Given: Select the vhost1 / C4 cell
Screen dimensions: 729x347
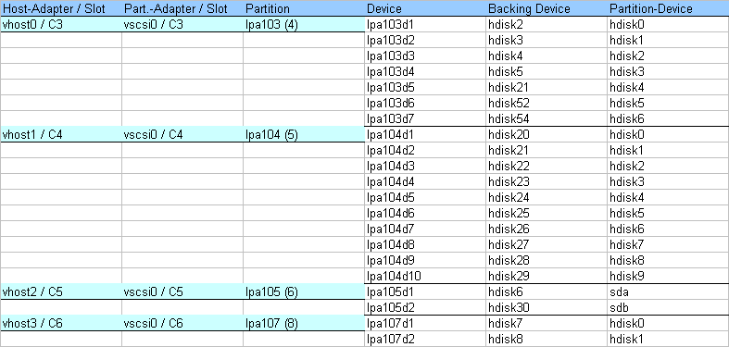Looking at the screenshot, I should coord(61,135).
